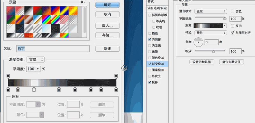The image size is (255, 123).
Task: Pick the red Transparent Stripes preset
Action: tap(64, 20)
